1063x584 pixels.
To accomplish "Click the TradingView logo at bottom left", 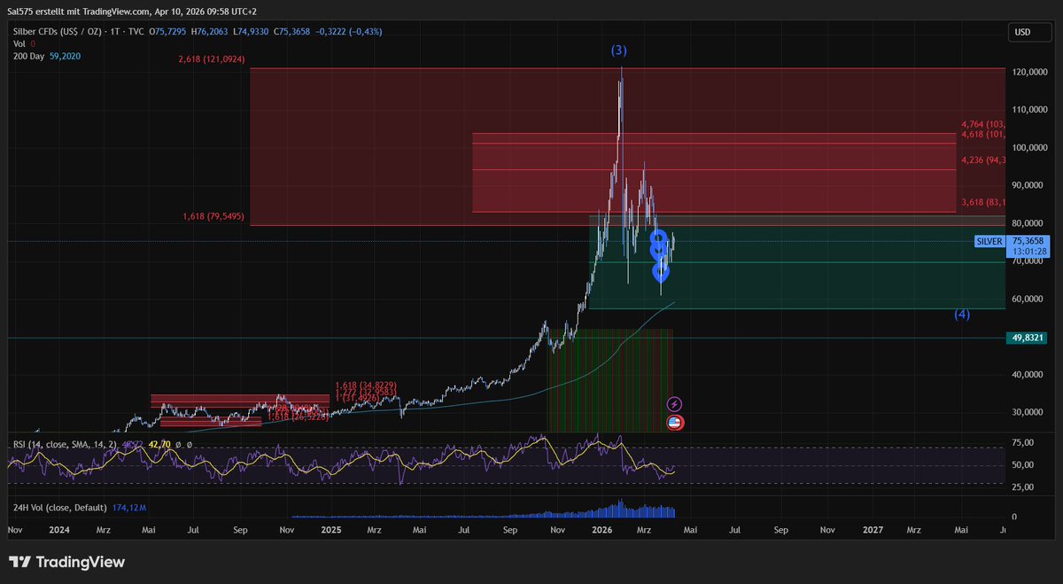I will point(66,562).
